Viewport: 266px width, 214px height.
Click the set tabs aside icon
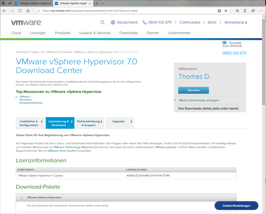click(x=10, y=3)
